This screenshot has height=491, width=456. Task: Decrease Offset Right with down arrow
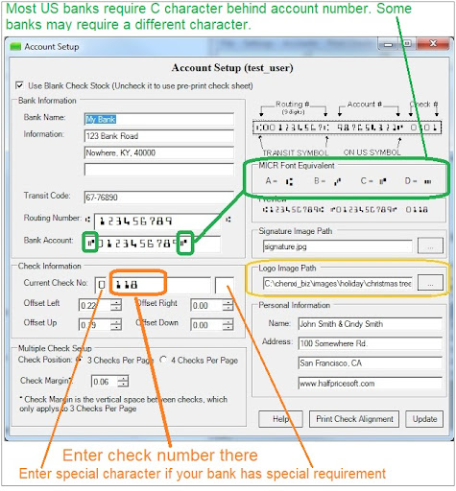click(228, 308)
